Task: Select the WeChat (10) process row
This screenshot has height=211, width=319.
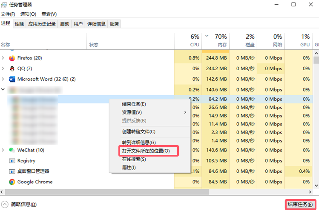Action: (156, 150)
